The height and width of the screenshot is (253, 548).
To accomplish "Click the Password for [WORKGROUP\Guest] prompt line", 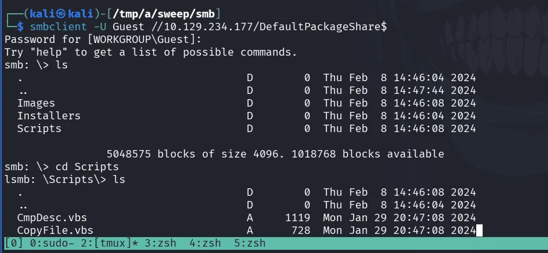I will click(x=103, y=39).
